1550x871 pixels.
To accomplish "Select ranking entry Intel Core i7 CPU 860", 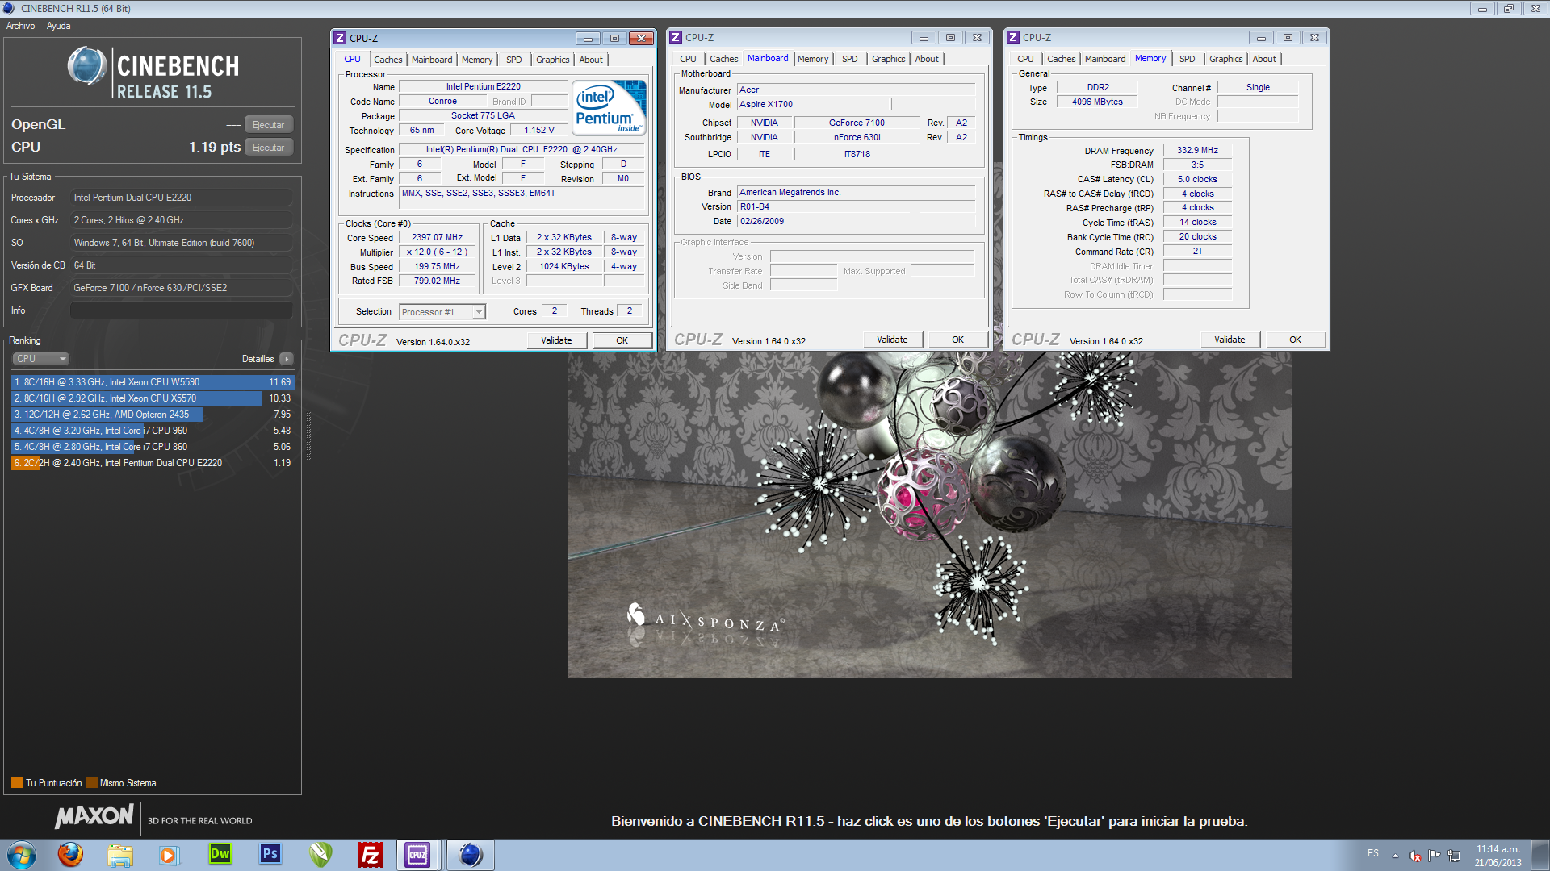I will [x=152, y=447].
